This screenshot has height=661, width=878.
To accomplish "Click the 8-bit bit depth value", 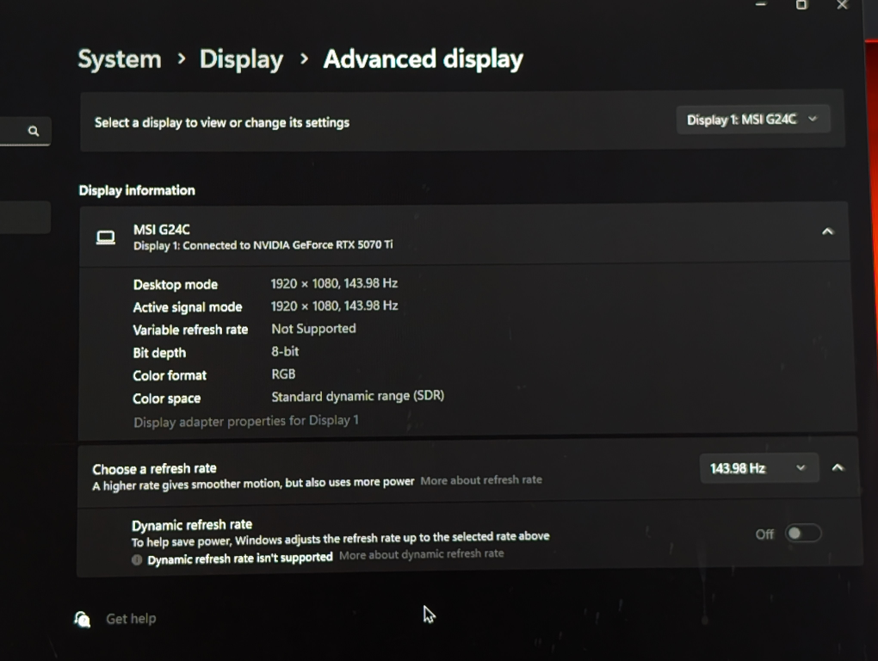I will click(x=285, y=351).
